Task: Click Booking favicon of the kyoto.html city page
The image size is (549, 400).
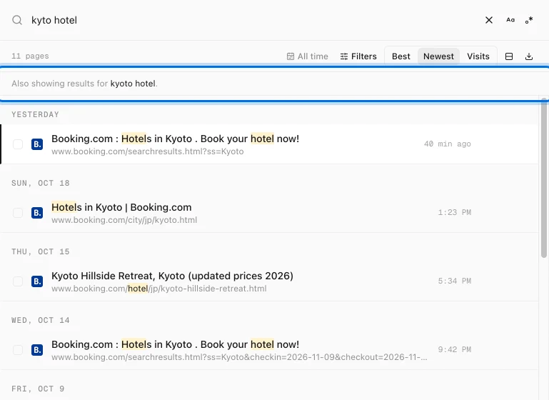Action: click(37, 213)
